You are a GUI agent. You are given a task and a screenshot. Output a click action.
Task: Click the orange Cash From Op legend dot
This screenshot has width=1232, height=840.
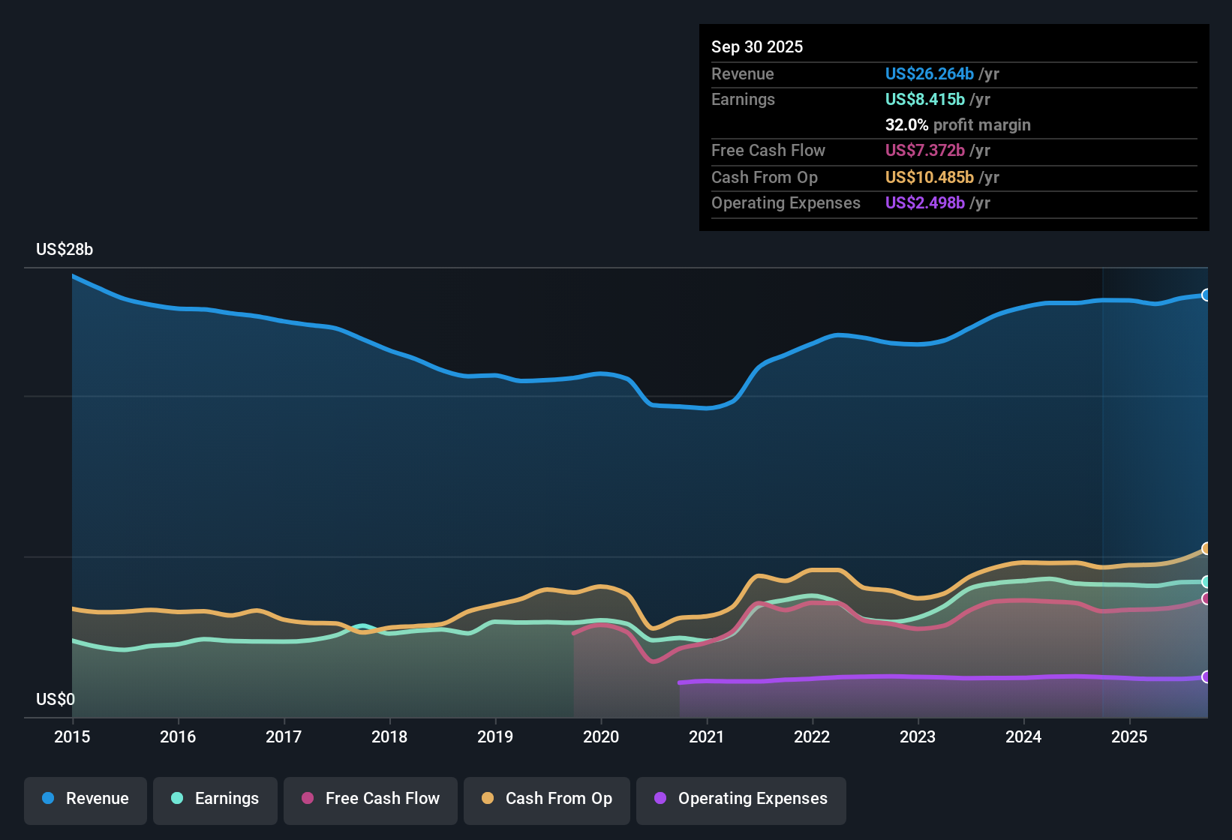[x=488, y=799]
